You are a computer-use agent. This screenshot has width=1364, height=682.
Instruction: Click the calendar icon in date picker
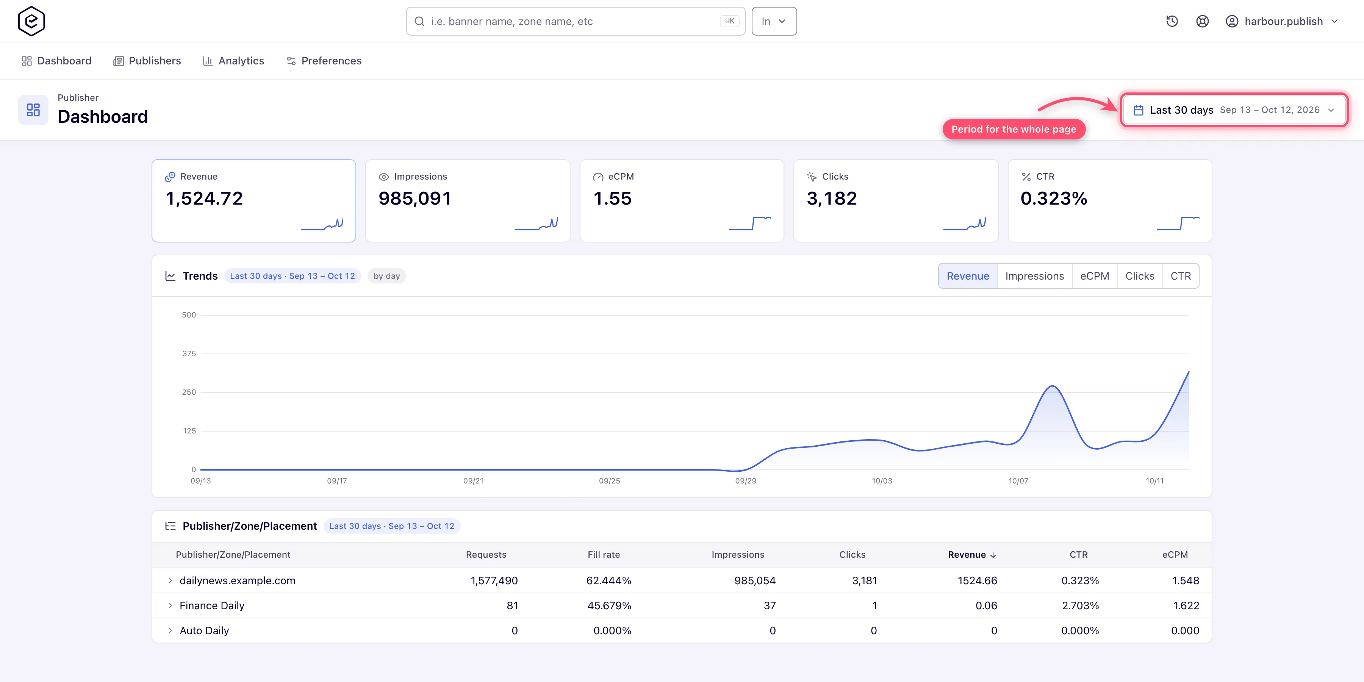[1139, 110]
